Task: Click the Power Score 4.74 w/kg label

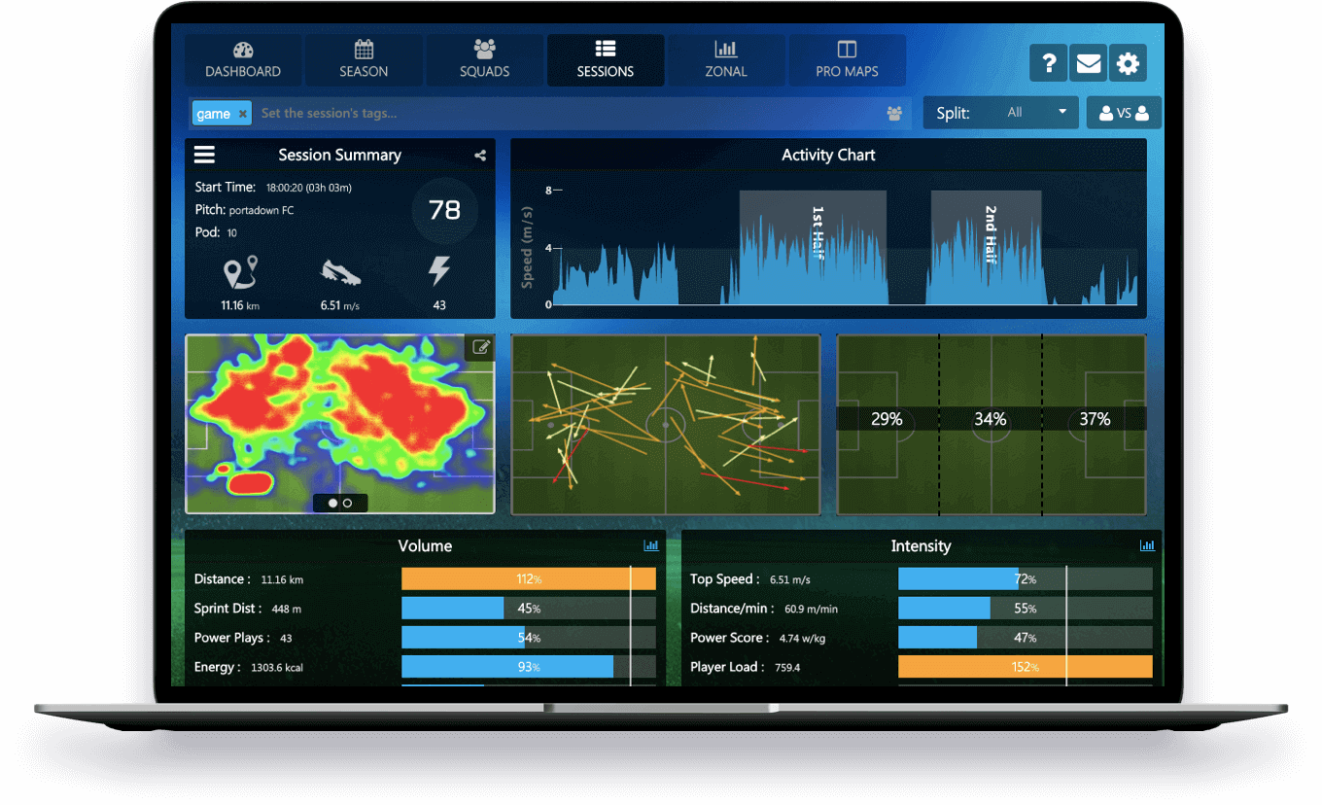Action: point(756,638)
